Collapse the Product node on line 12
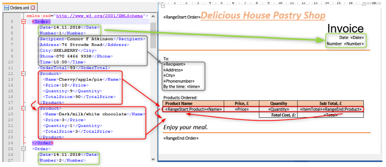This screenshot has height=167, width=386. [24, 73]
